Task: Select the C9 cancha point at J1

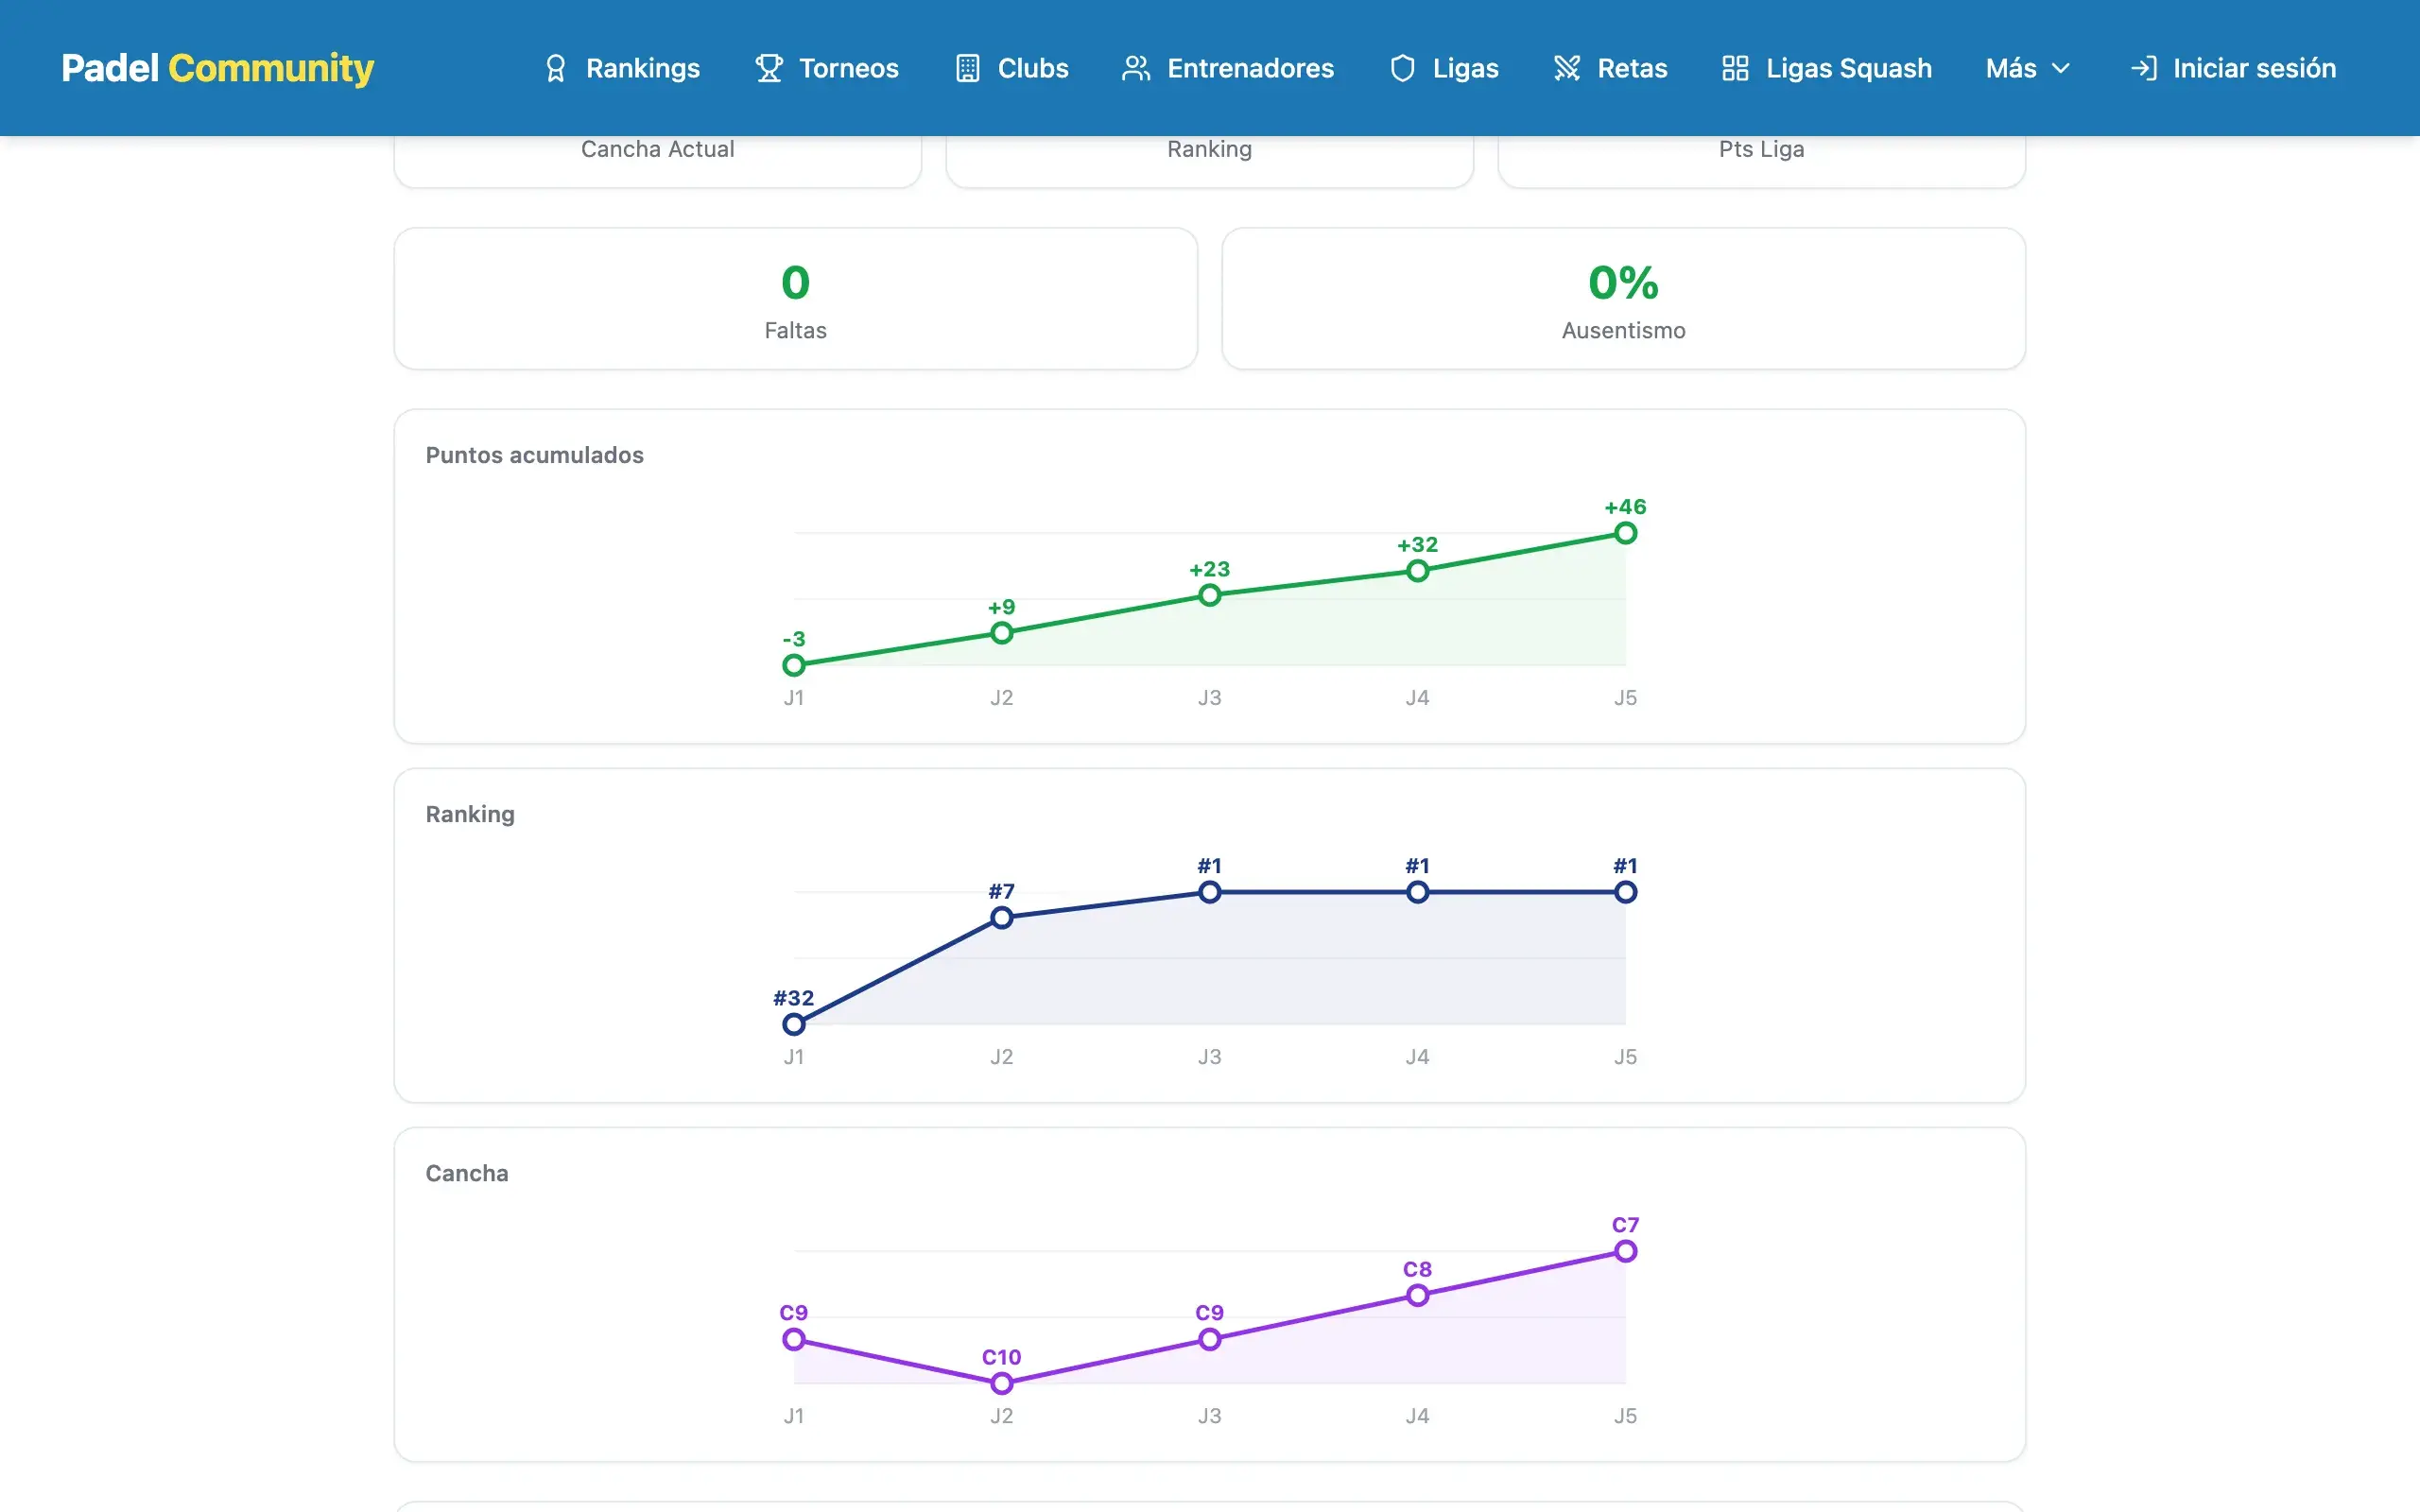Action: coord(794,1339)
